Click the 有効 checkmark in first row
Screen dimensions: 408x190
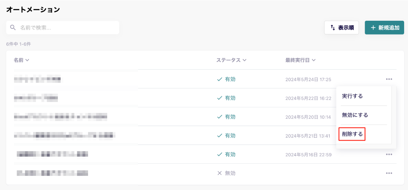coord(220,79)
